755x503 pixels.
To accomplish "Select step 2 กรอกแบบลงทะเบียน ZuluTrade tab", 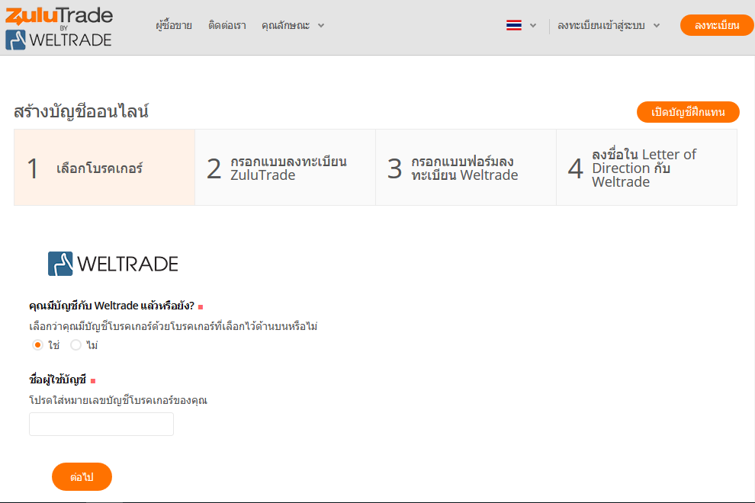I will 285,168.
